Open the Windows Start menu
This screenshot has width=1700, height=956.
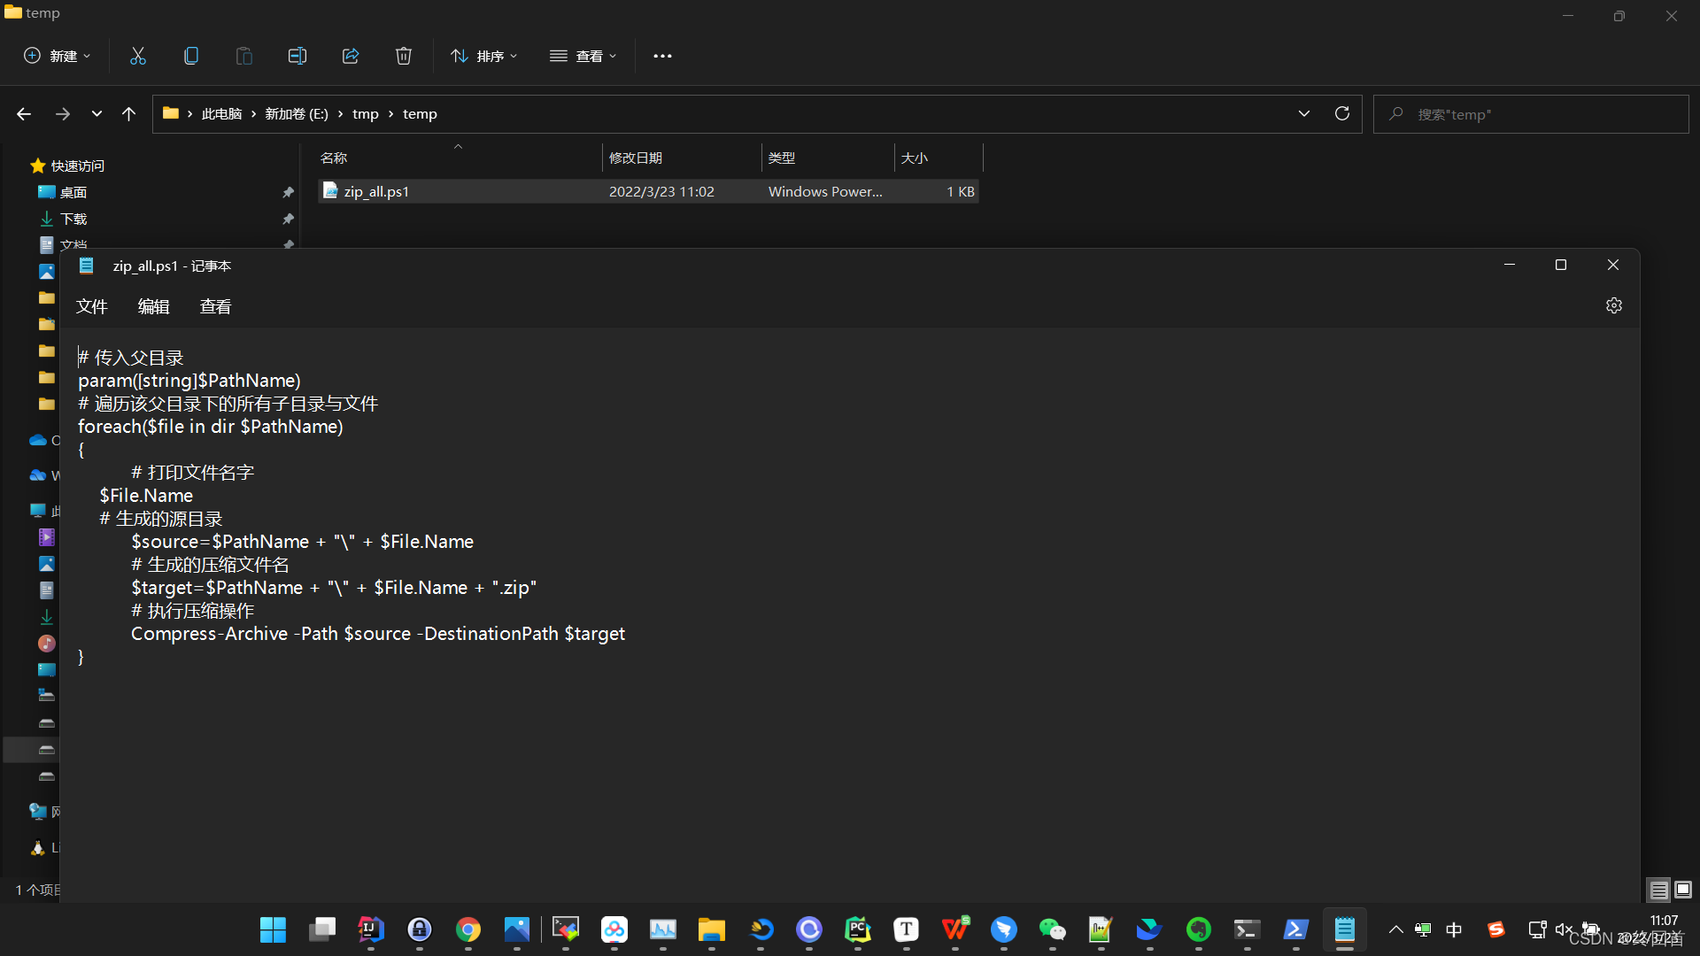click(x=273, y=929)
